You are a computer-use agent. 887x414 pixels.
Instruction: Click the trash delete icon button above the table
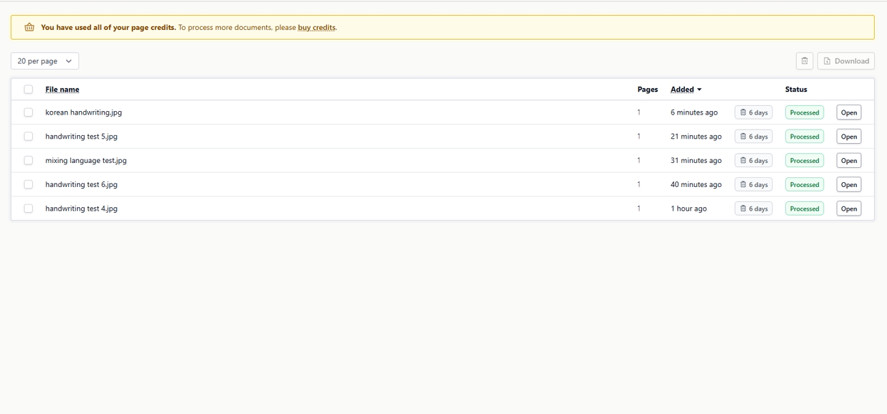tap(804, 61)
